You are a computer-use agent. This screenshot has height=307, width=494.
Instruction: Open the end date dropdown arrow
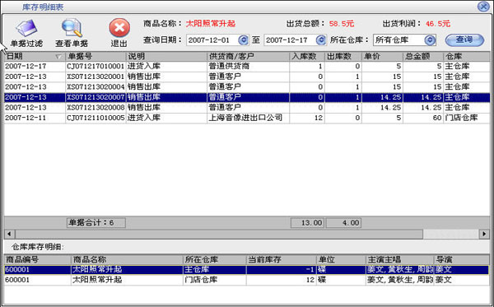tap(320, 40)
